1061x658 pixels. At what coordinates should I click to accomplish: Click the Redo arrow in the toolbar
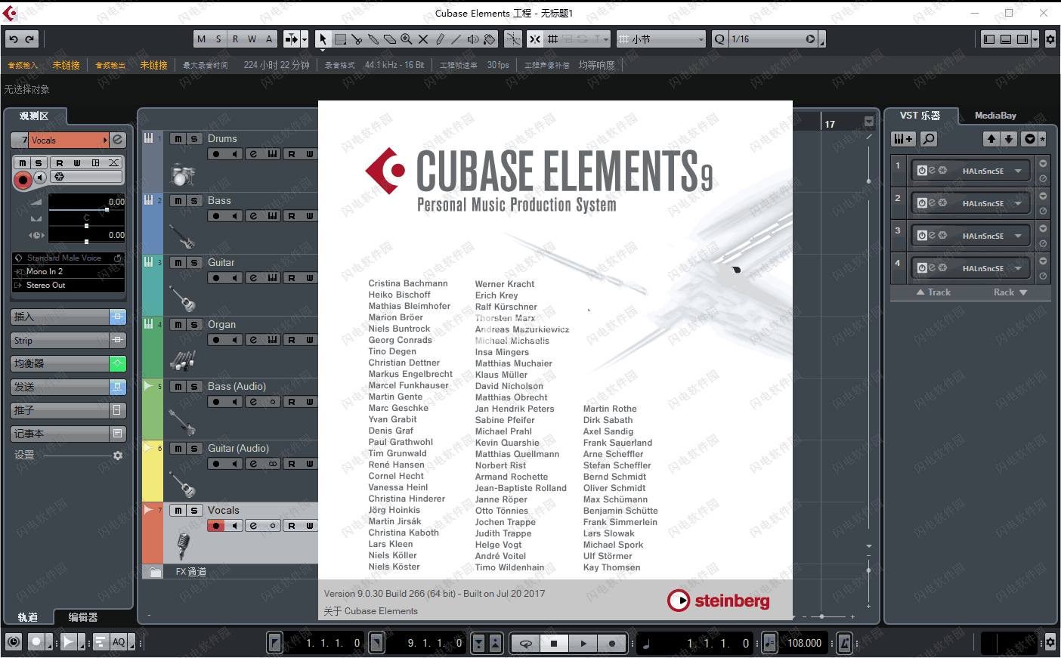[x=29, y=39]
